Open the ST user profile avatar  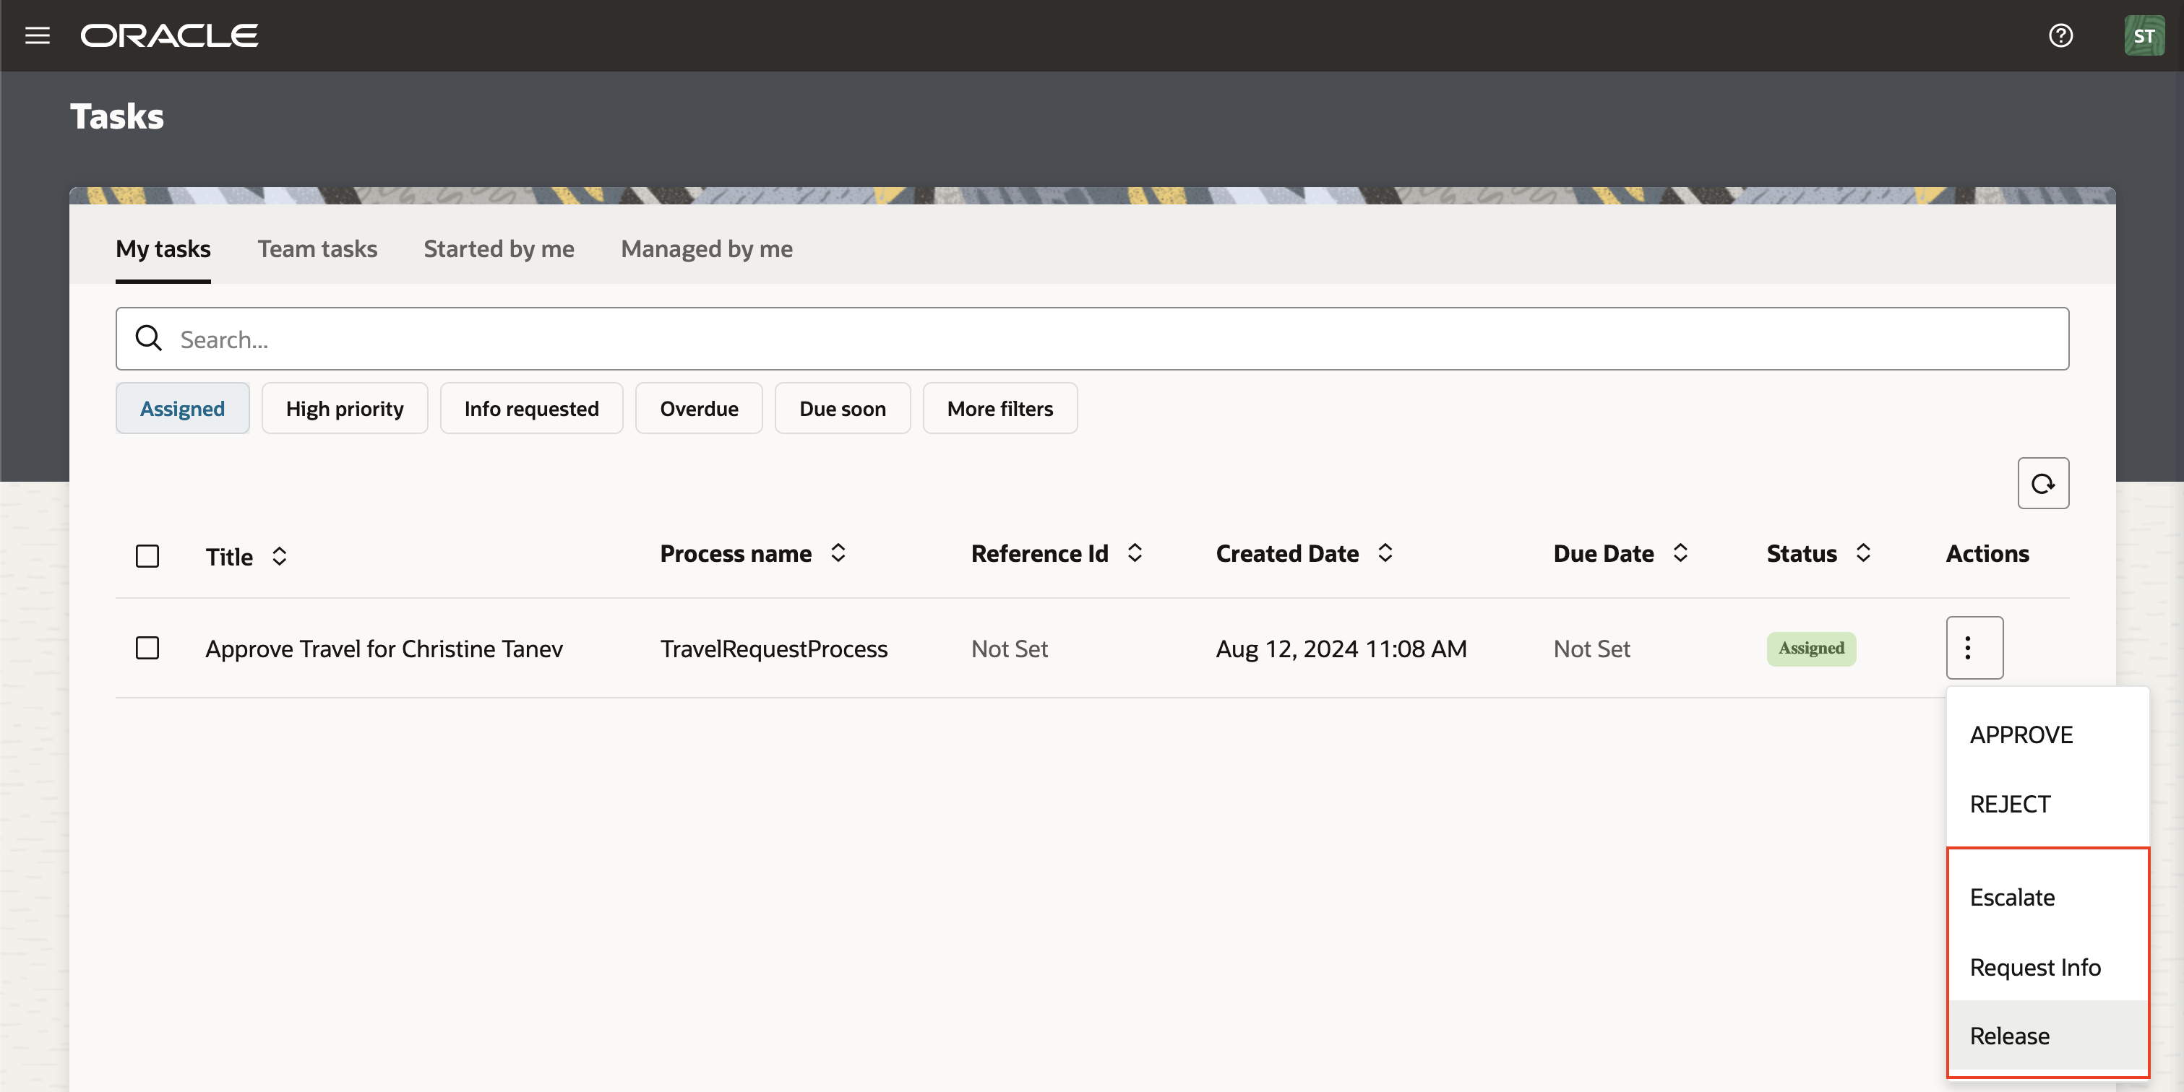[2144, 35]
